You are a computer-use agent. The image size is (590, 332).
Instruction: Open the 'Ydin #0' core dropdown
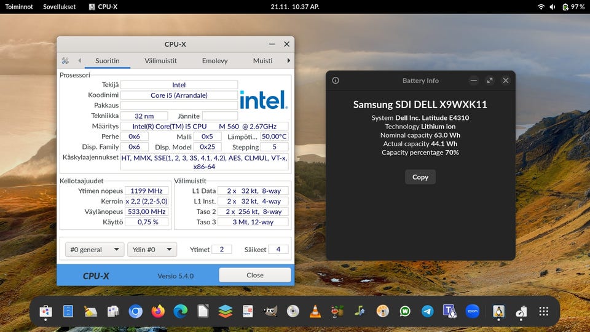click(152, 250)
